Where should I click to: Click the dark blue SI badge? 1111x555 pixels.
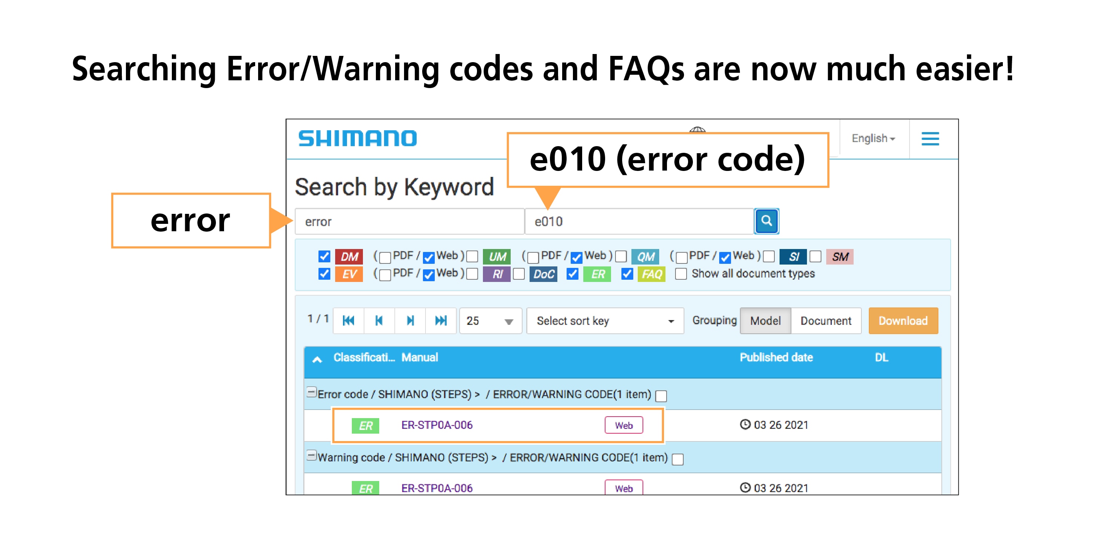[x=793, y=257]
